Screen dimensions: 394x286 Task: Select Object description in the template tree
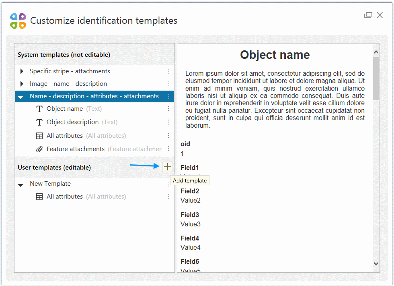72,122
